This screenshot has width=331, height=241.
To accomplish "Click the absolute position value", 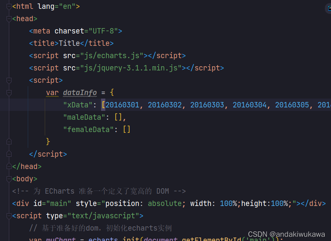I will pyautogui.click(x=165, y=204).
